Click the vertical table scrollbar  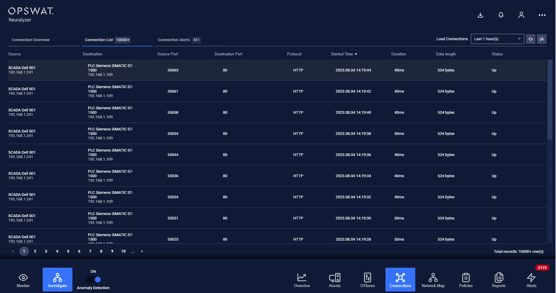(x=550, y=100)
